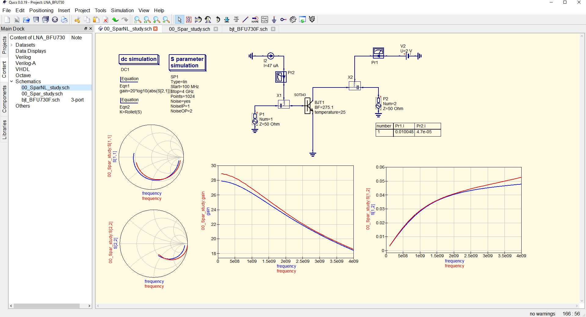Insert a port symbol

click(x=283, y=20)
